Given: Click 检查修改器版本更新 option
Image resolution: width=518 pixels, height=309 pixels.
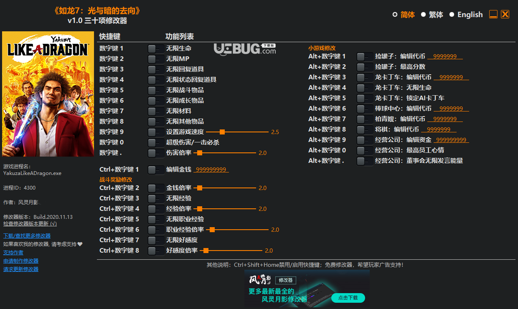Looking at the screenshot, I should coord(30,224).
